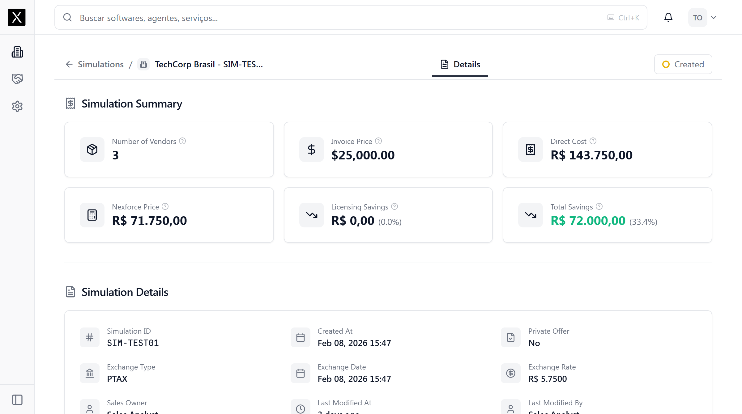This screenshot has width=742, height=414.
Task: Toggle the sidebar panel collapse icon
Action: click(17, 400)
